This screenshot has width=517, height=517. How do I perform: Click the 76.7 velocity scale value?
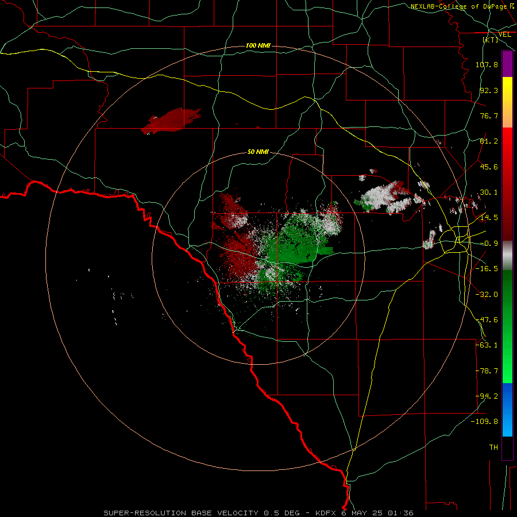(489, 115)
